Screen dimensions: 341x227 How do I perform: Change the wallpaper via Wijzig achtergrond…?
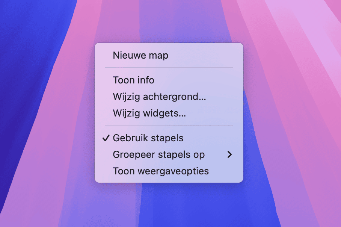click(x=159, y=97)
